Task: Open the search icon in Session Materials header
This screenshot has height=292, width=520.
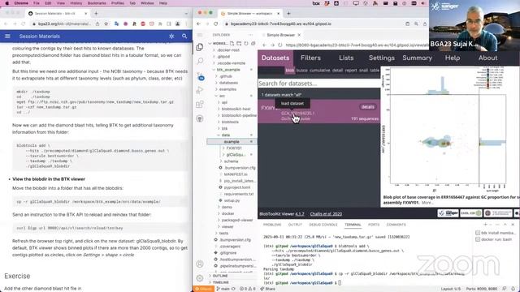Action: tap(184, 36)
